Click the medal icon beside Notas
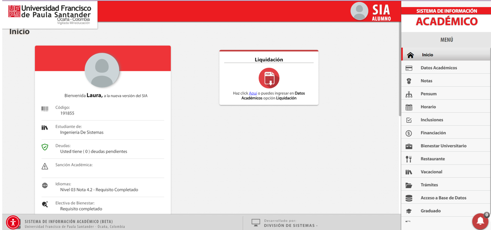The width and height of the screenshot is (491, 230). tap(409, 81)
